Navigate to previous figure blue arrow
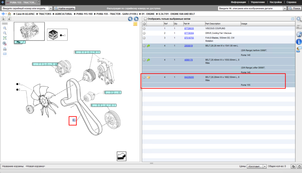The image size is (302, 173). [130, 19]
